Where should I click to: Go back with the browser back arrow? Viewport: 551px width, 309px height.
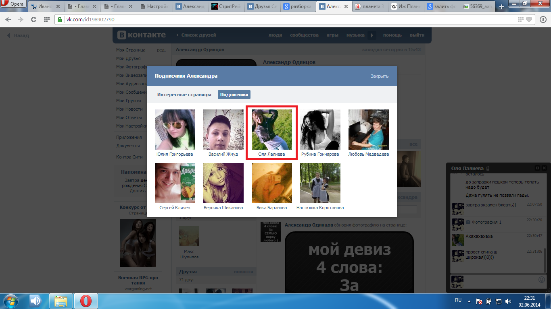[x=8, y=19]
